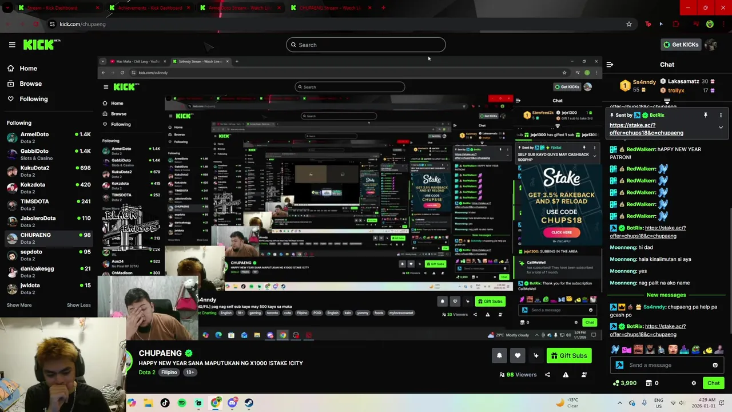
Task: Jump to New messages in chat
Action: (666, 295)
